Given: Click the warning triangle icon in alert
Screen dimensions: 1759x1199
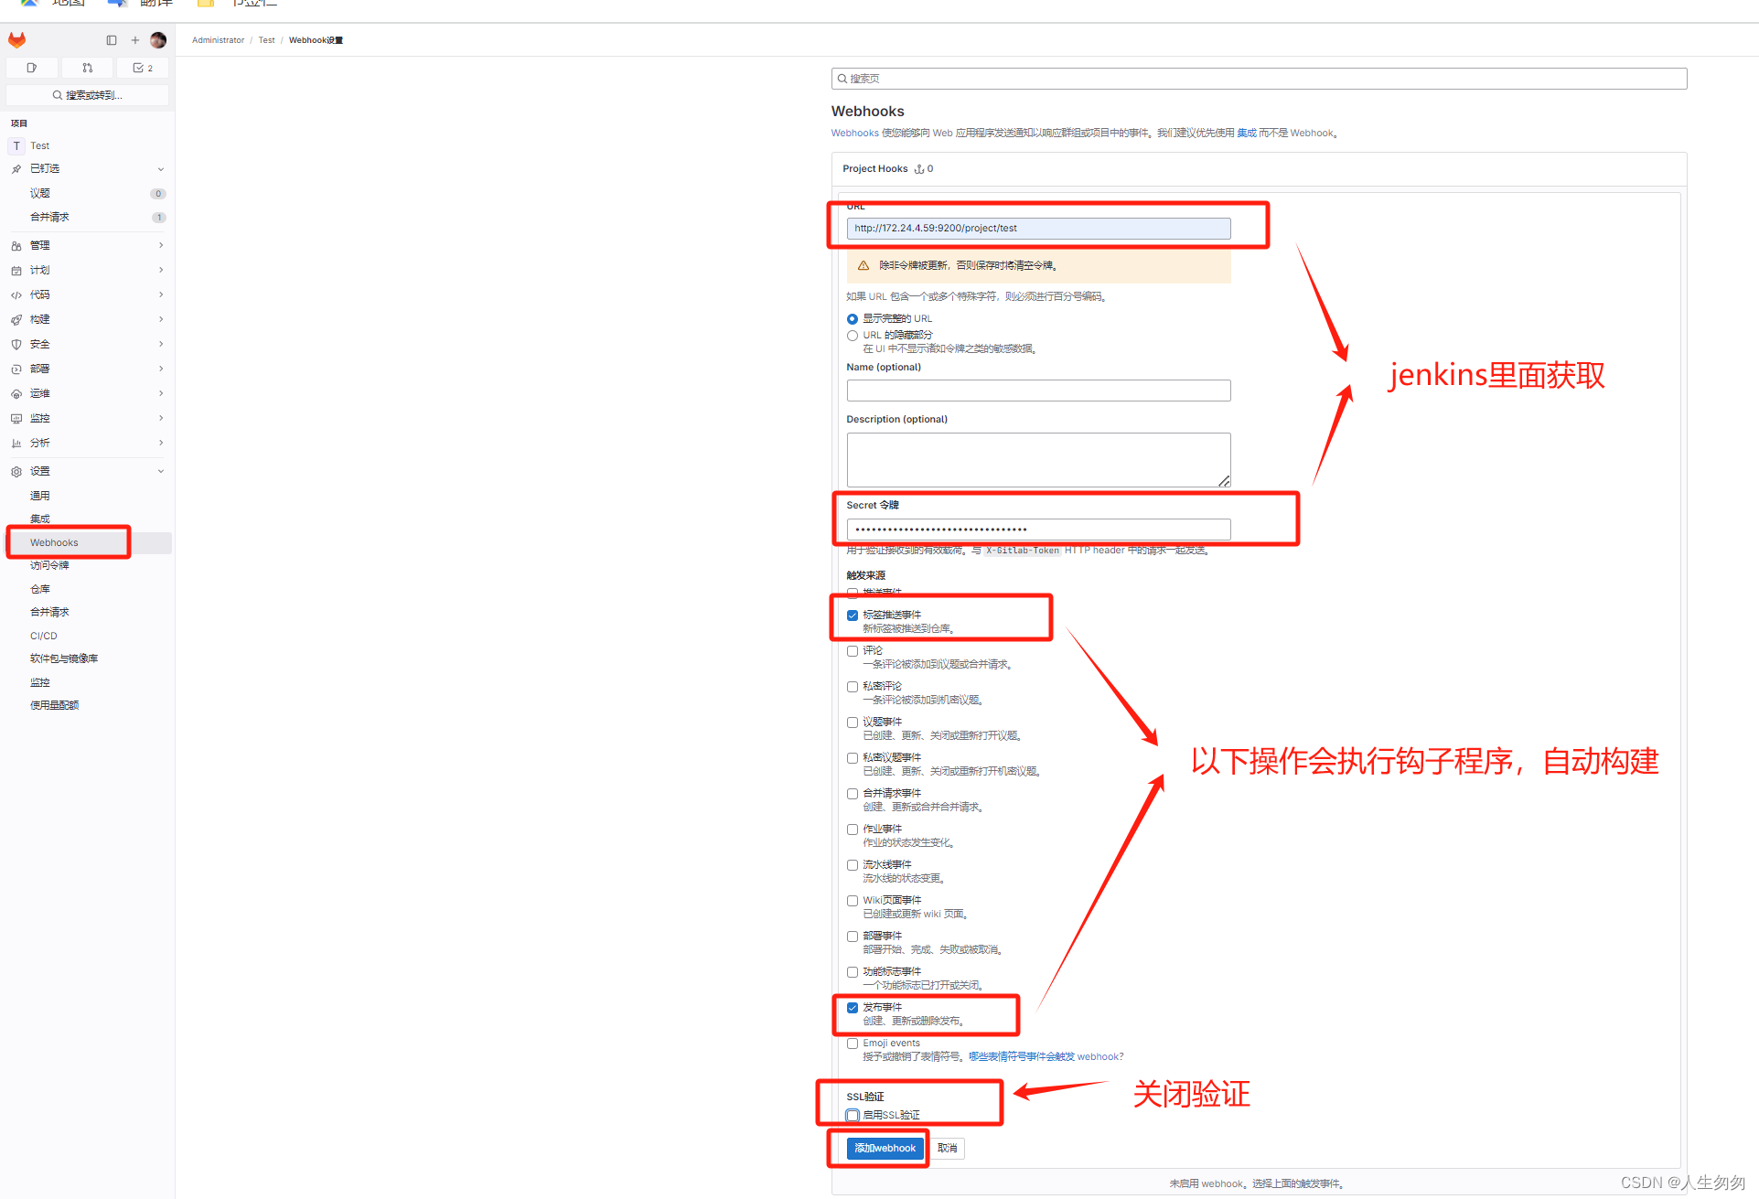Looking at the screenshot, I should tap(863, 265).
